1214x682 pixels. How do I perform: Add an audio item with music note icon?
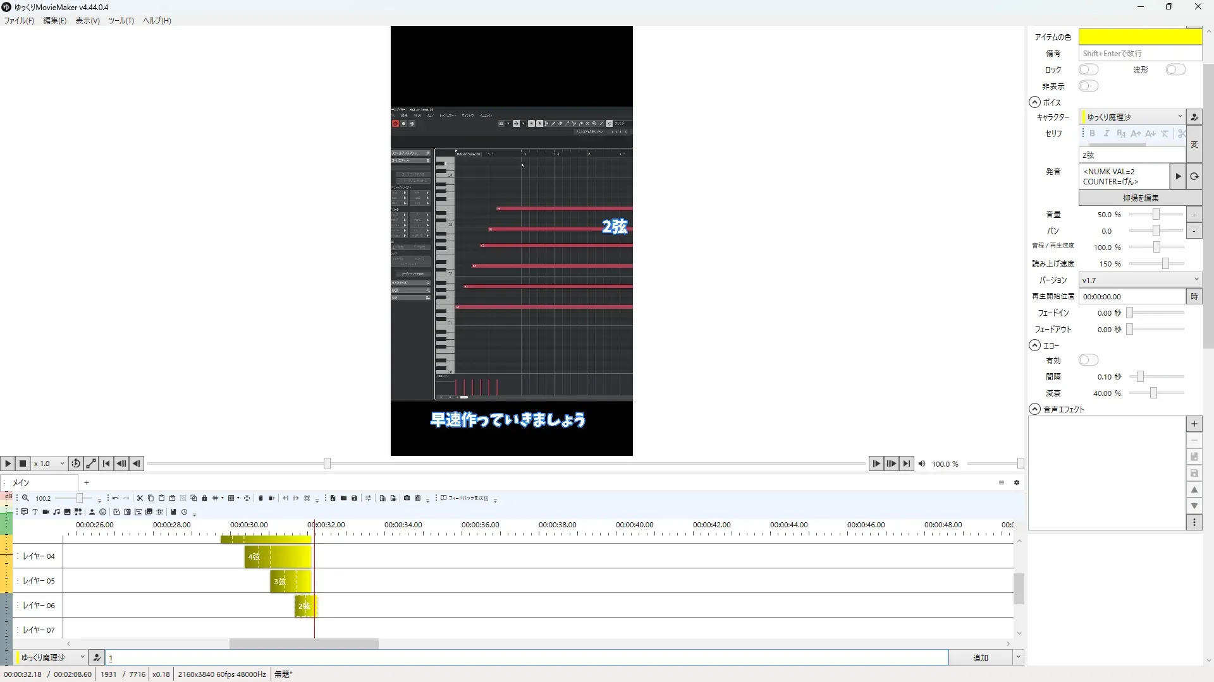click(56, 512)
